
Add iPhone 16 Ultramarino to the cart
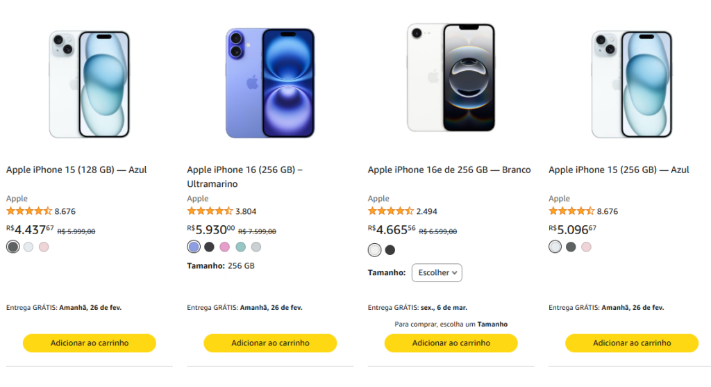pos(270,343)
